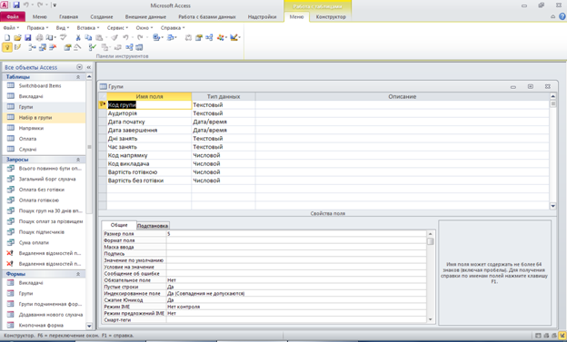The width and height of the screenshot is (567, 342).
Task: Click the Paste clipboard icon in the toolbar
Action: [99, 37]
